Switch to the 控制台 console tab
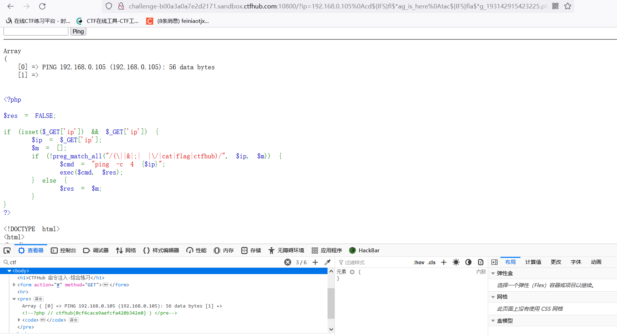This screenshot has height=336, width=617. click(63, 251)
